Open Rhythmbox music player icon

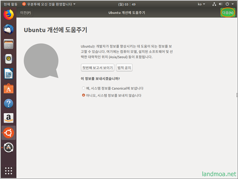coord(9,59)
